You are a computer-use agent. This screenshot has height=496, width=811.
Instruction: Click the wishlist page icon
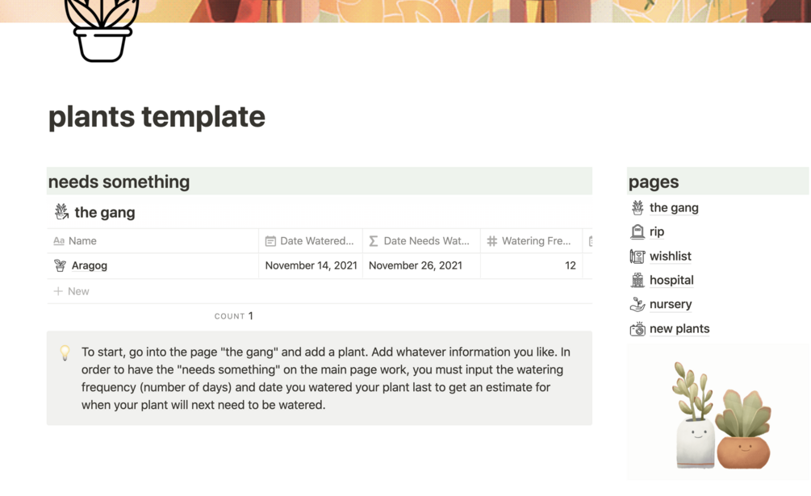click(638, 256)
